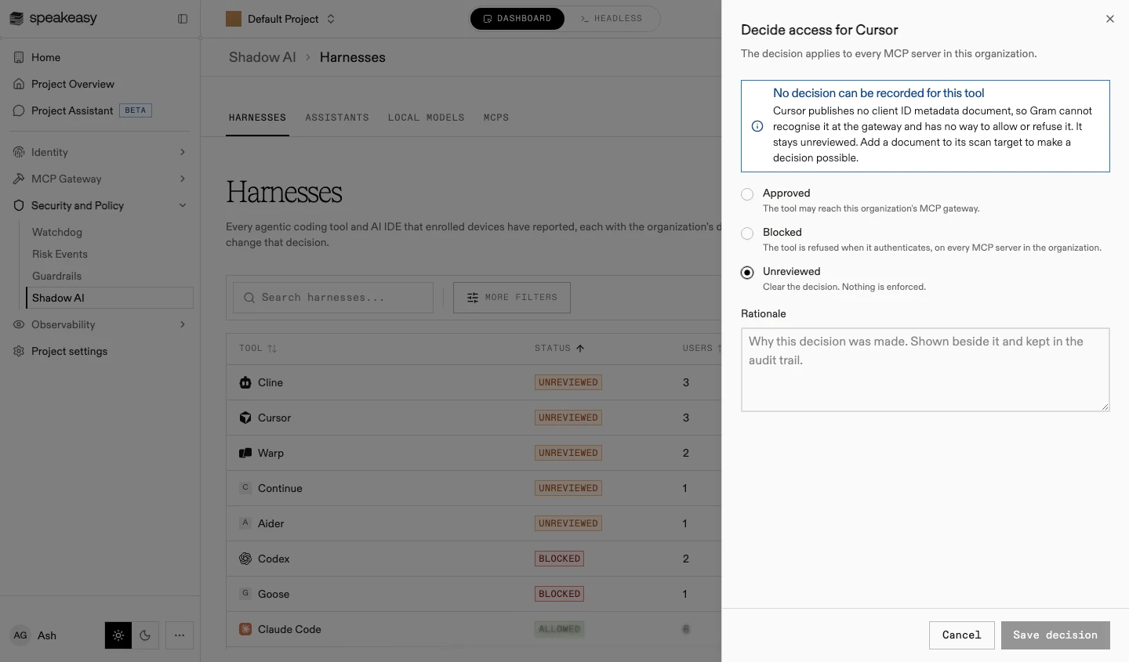Screen dimensions: 1129x662
Task: Click the Project settings gear icon
Action: (19, 351)
